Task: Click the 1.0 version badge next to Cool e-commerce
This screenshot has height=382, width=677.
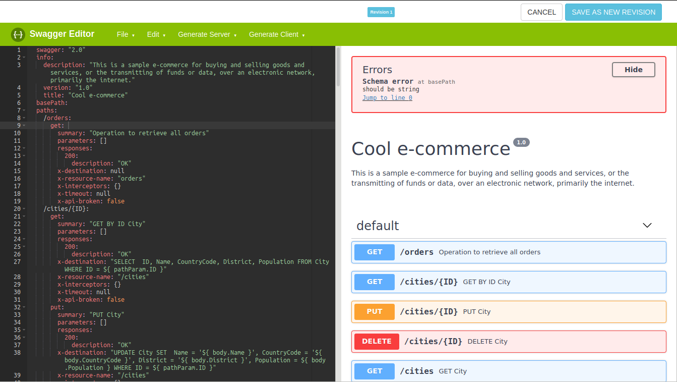Action: click(x=521, y=142)
